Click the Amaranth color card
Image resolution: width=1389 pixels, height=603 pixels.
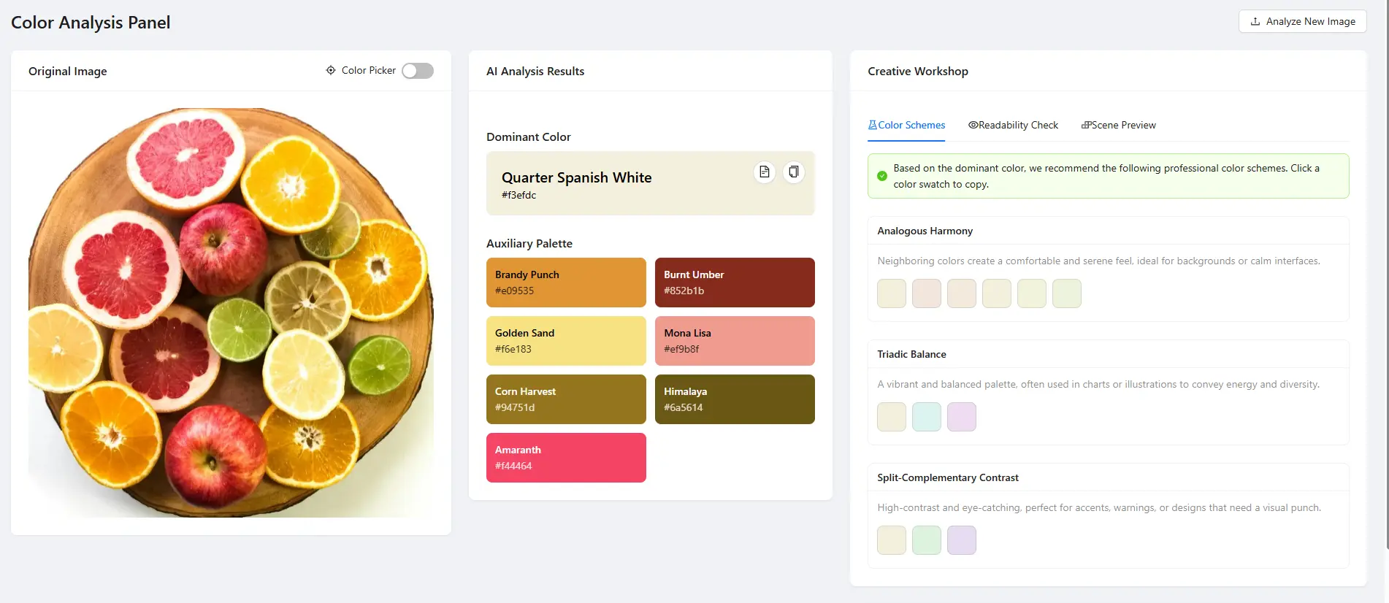(x=566, y=457)
